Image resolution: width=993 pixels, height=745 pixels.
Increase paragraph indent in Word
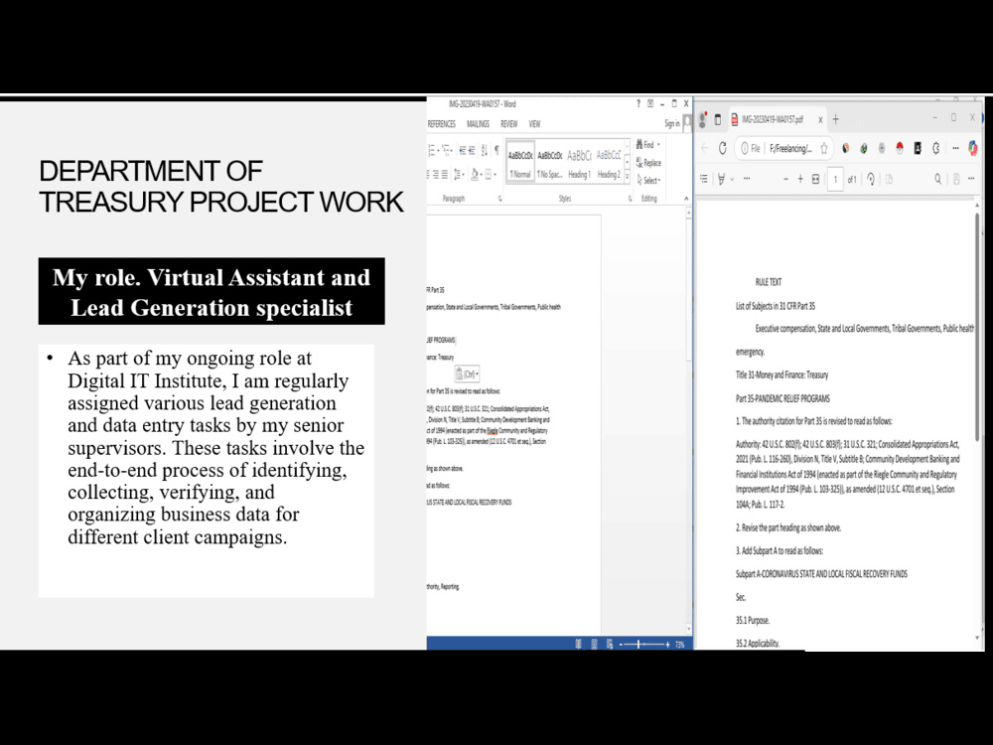(x=472, y=150)
